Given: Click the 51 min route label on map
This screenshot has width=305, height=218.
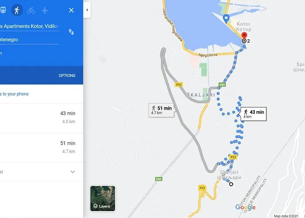Looking at the screenshot, I should 161,110.
